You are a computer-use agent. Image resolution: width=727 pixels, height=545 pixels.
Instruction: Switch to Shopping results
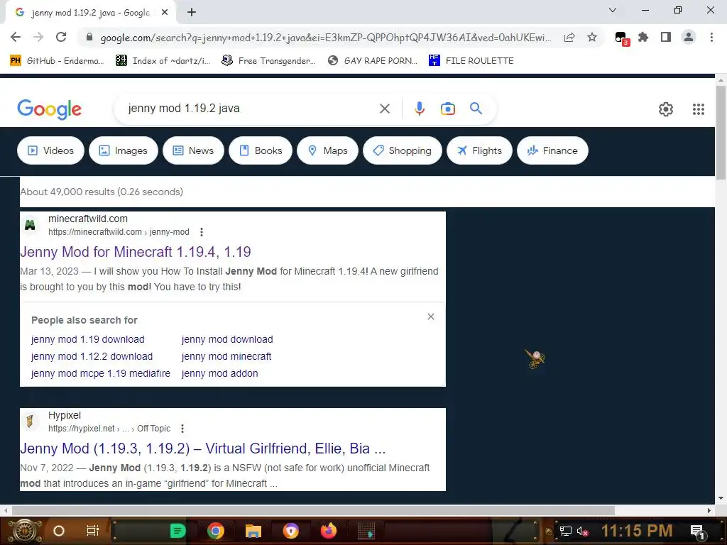(402, 150)
